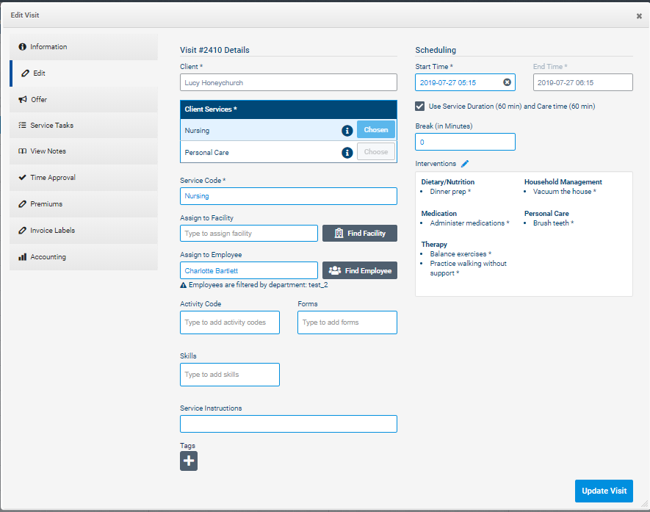650x512 pixels.
Task: Click the Nursing service info icon
Action: 347,131
